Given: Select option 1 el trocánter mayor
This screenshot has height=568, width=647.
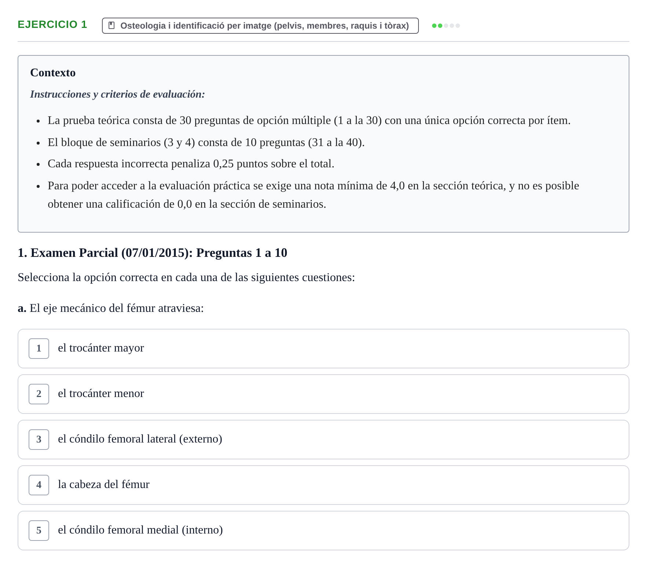Looking at the screenshot, I should (323, 349).
